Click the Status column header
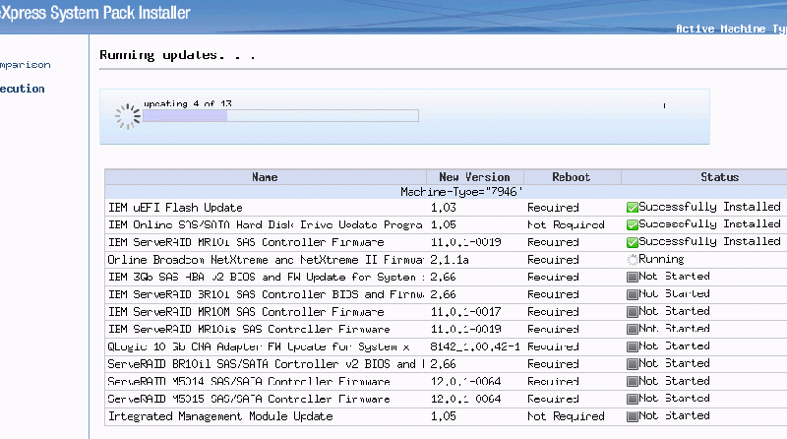This screenshot has height=439, width=787. [x=718, y=177]
